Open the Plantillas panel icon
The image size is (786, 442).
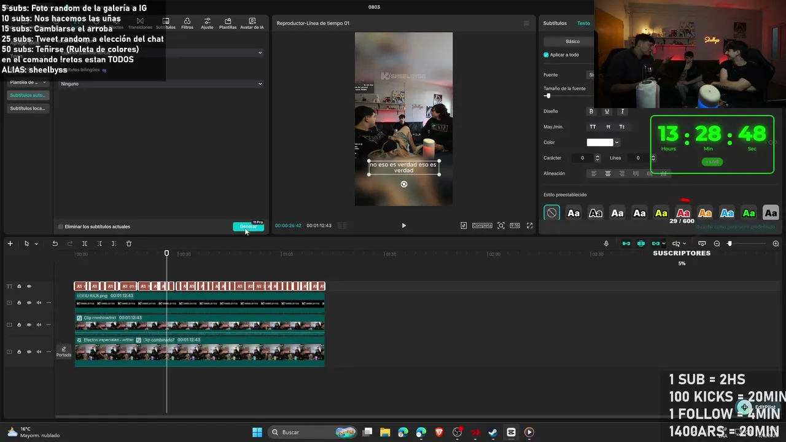tap(228, 23)
